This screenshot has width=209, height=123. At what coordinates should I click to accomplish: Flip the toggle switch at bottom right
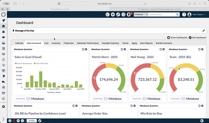[x=202, y=121]
